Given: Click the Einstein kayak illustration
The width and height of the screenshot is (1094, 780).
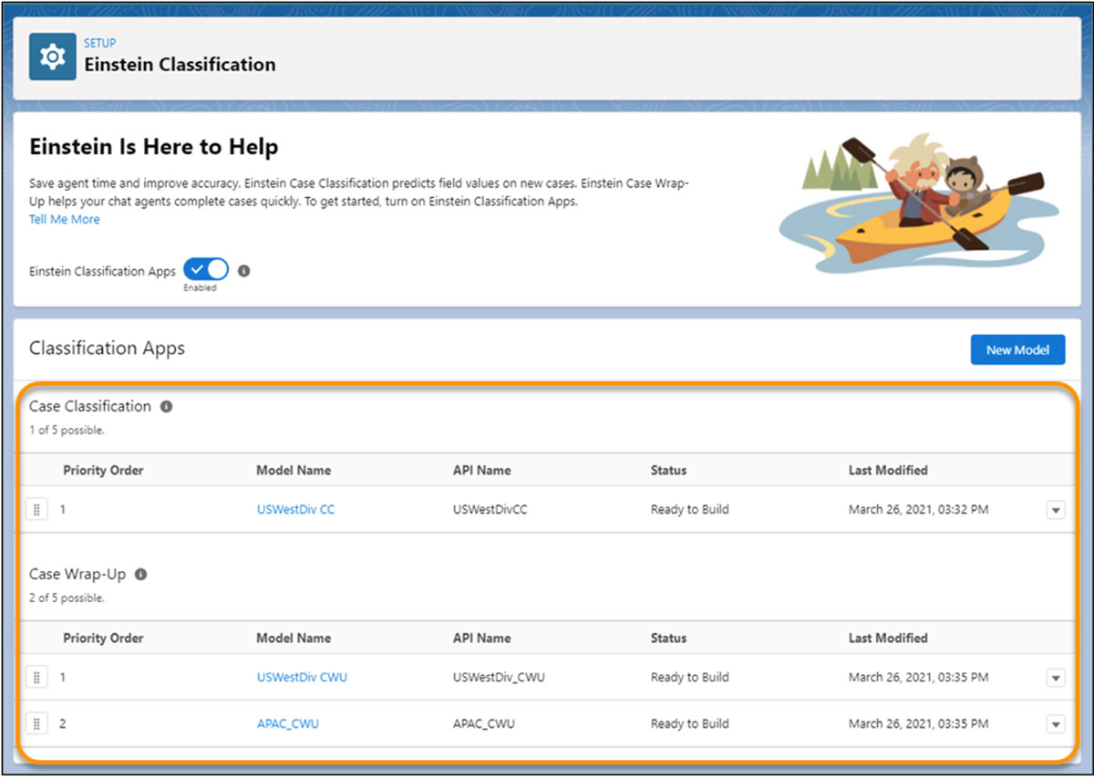Looking at the screenshot, I should (x=916, y=205).
